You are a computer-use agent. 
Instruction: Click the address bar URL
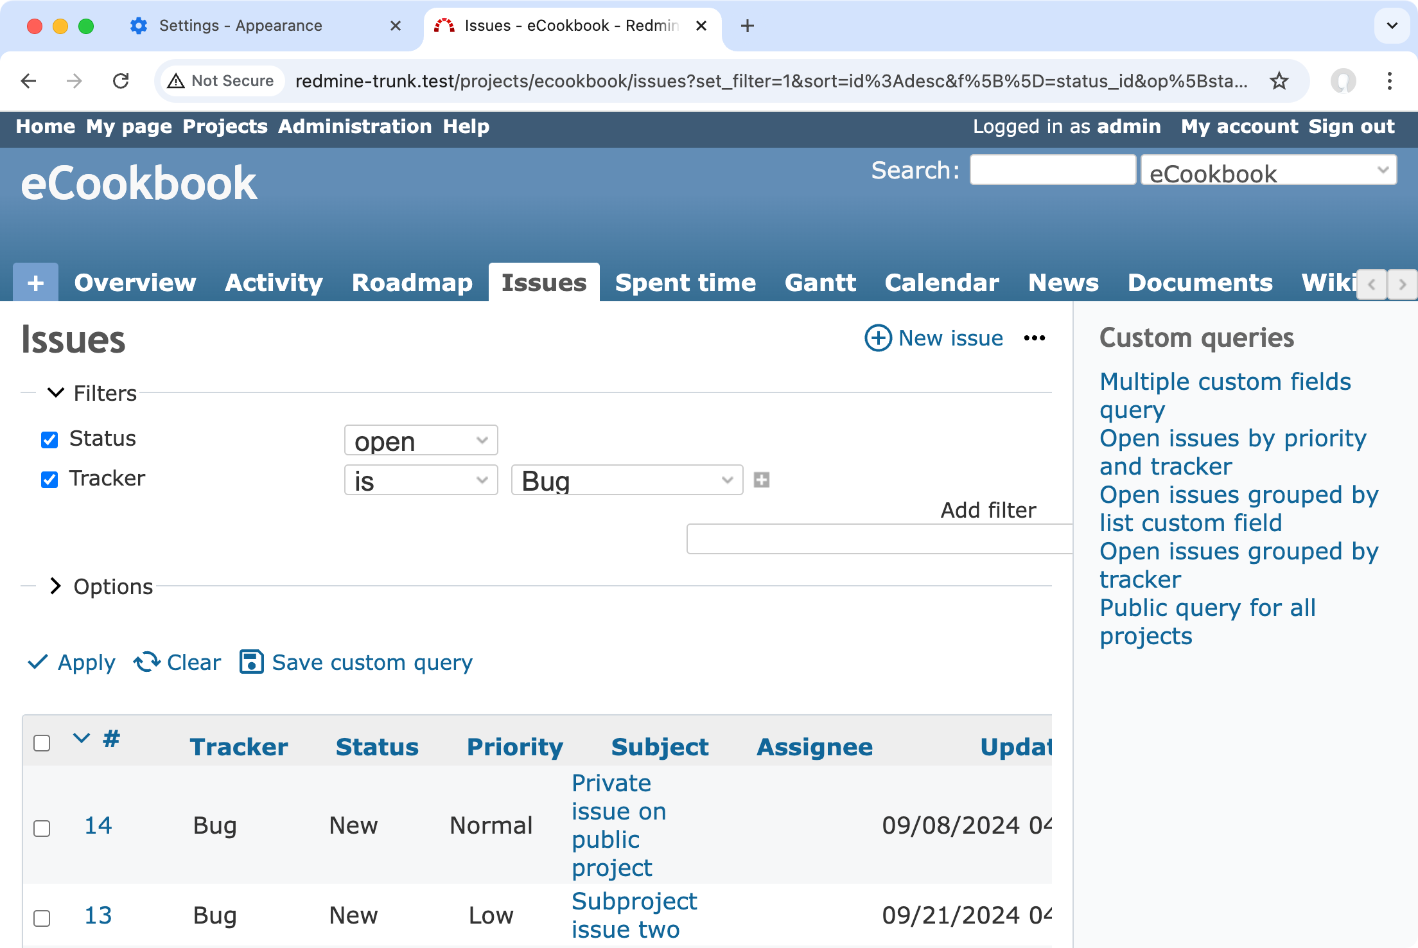771,81
